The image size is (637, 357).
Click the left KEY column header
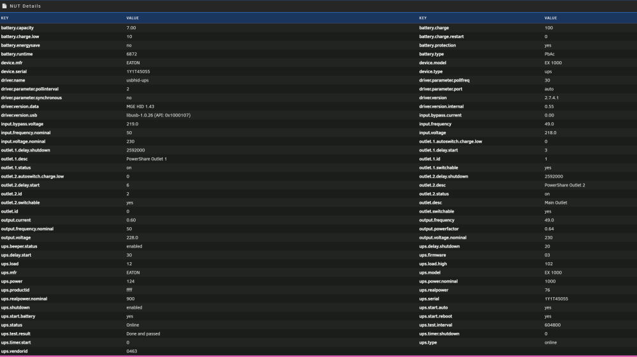5,18
